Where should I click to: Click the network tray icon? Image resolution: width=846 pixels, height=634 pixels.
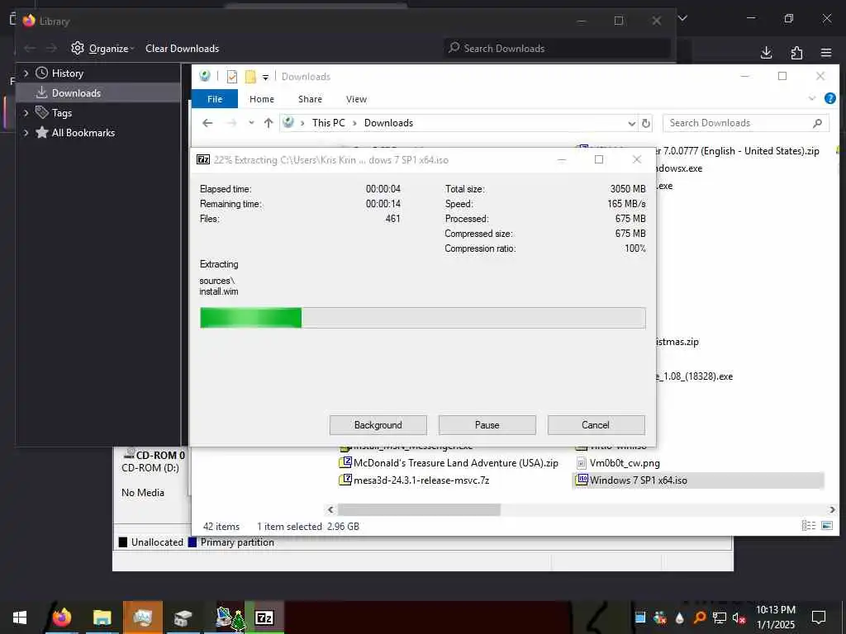tap(720, 617)
